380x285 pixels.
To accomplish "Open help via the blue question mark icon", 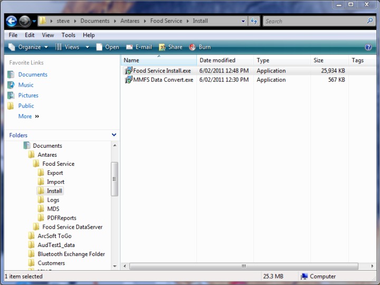I will pyautogui.click(x=368, y=47).
